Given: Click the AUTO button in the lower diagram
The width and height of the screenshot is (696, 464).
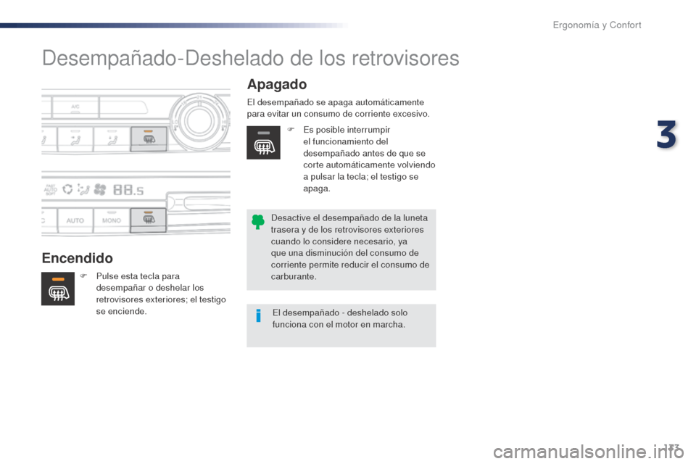Looking at the screenshot, I should (x=75, y=220).
